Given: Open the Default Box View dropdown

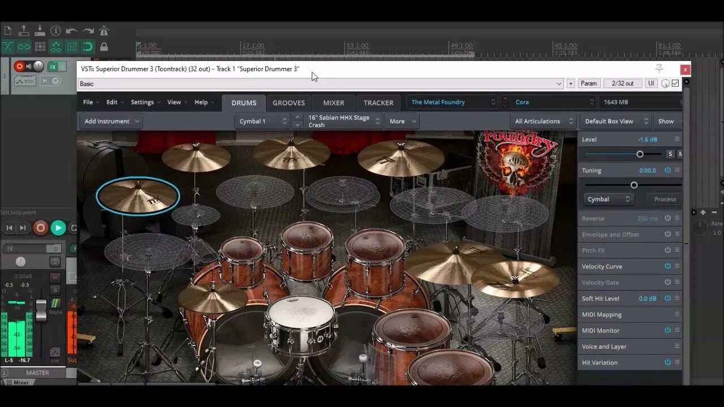Looking at the screenshot, I should (x=616, y=122).
